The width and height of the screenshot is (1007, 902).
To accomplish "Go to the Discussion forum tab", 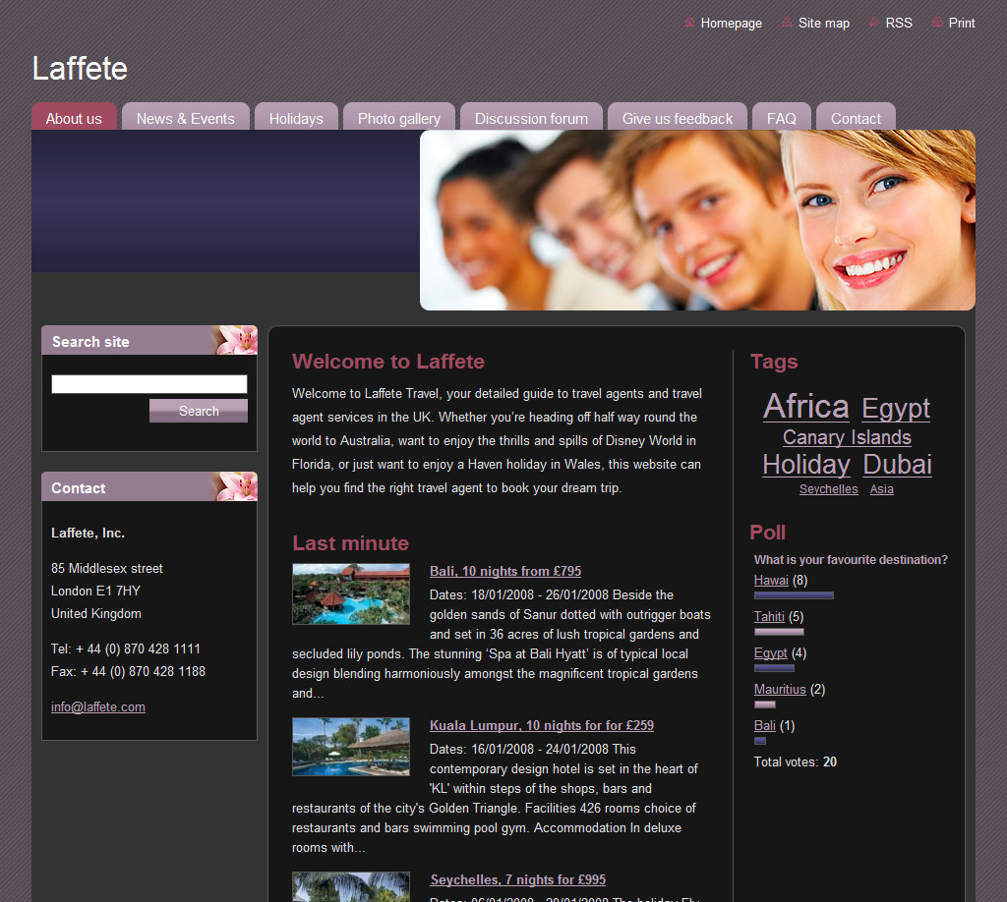I will point(531,118).
